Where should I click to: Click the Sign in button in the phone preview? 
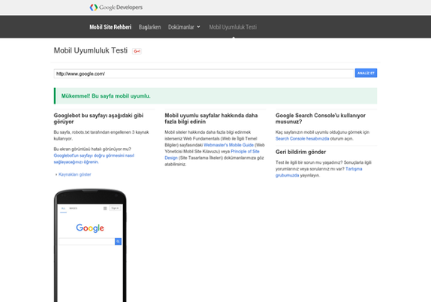coord(115,208)
